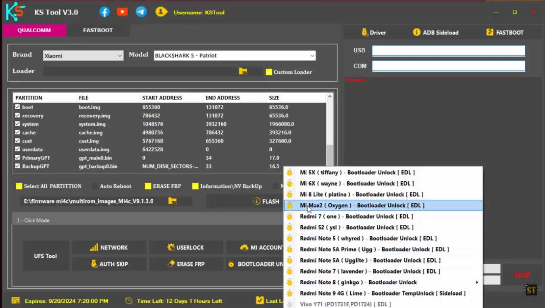Image resolution: width=545 pixels, height=308 pixels.
Task: Click the START ADDRESS column header
Action: pyautogui.click(x=162, y=98)
